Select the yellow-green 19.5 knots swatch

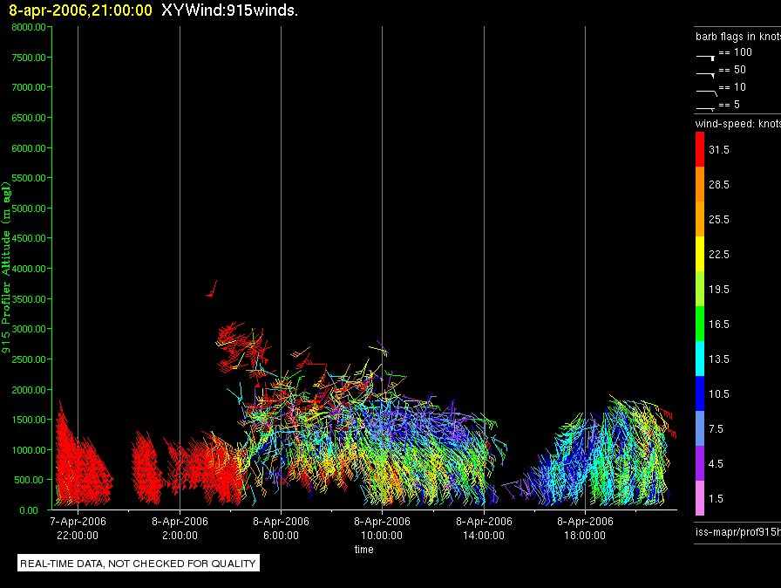pyautogui.click(x=700, y=289)
